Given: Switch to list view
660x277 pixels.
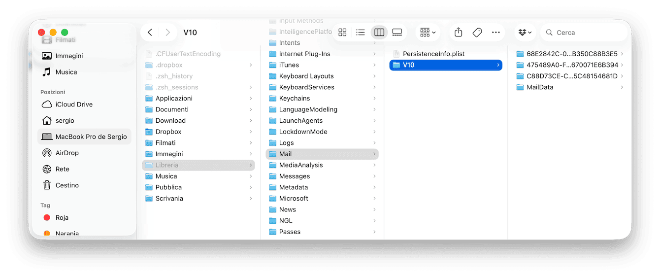Looking at the screenshot, I should [x=361, y=33].
